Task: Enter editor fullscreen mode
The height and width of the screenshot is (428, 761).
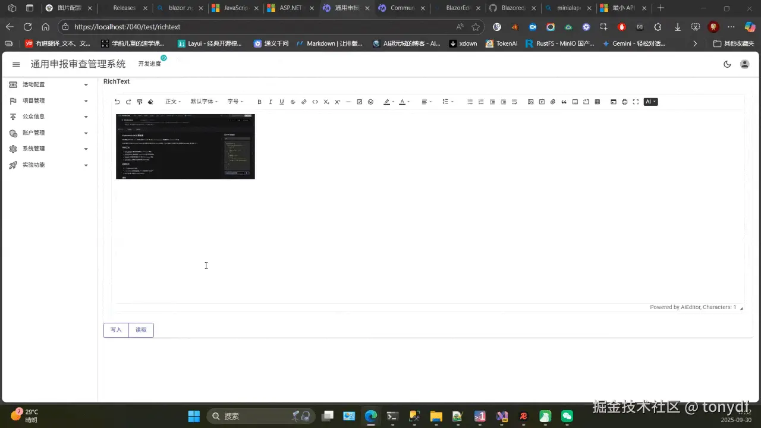Action: pos(636,102)
